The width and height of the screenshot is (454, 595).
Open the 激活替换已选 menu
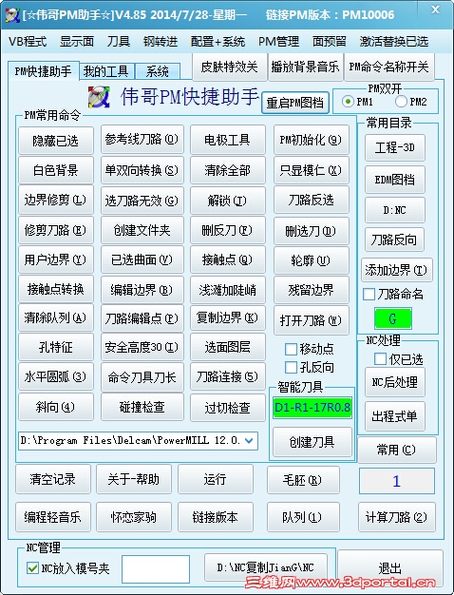click(394, 41)
